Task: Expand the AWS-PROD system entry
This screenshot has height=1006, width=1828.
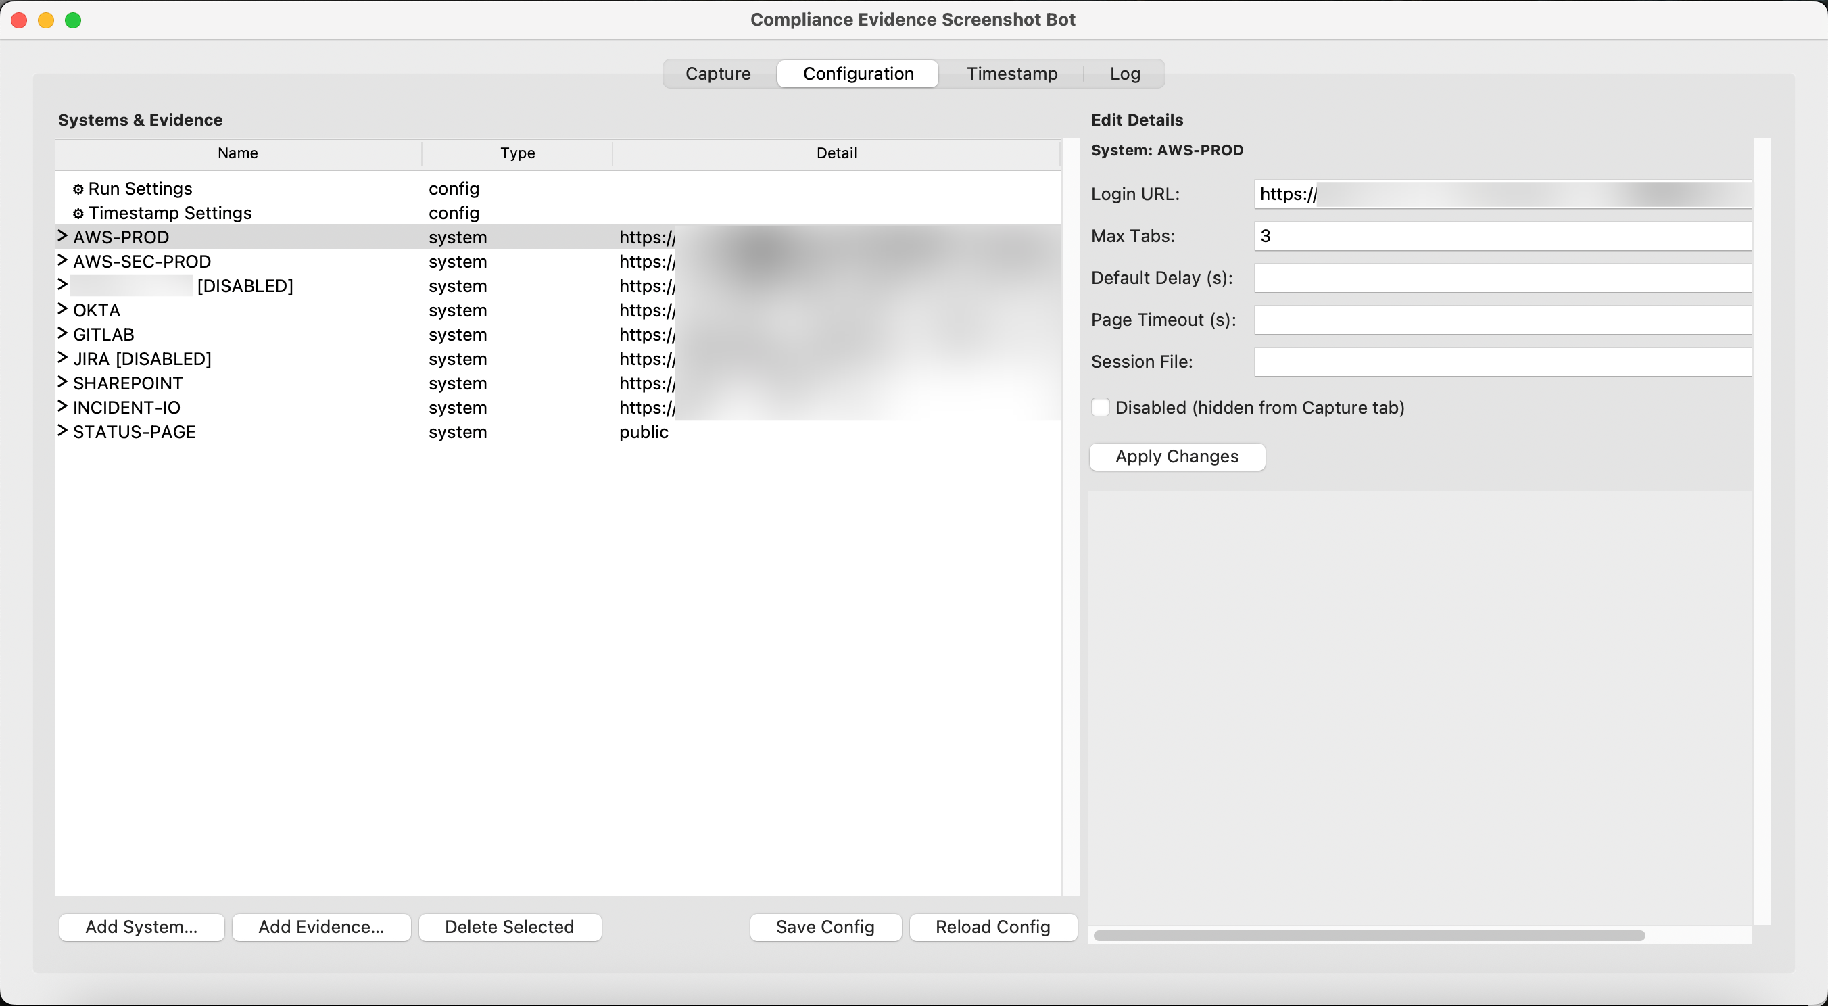Action: 62,236
